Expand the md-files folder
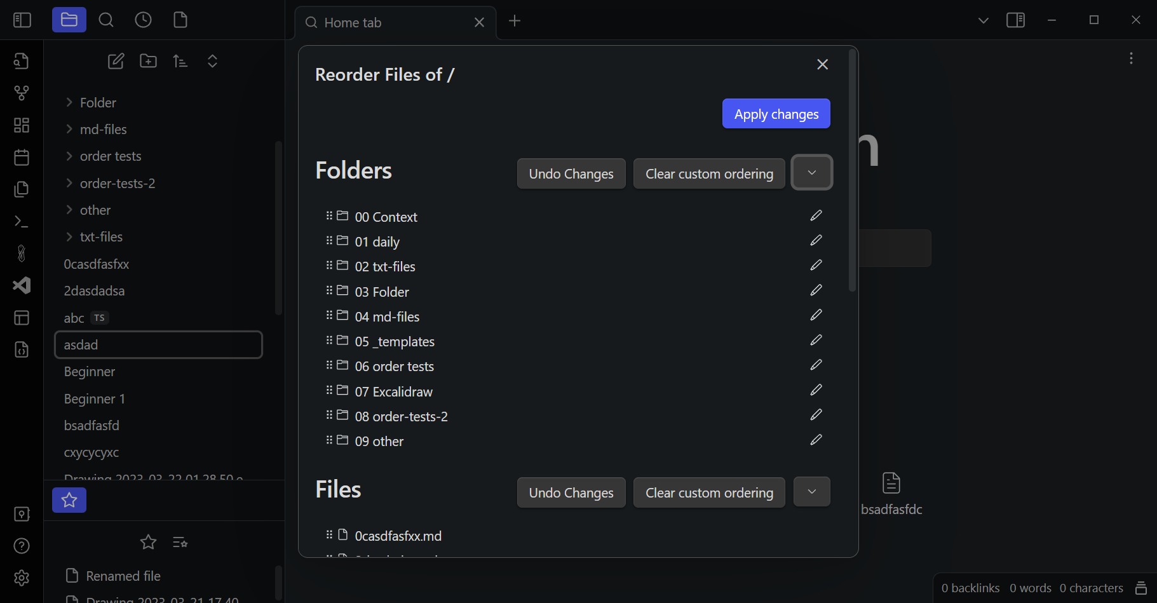This screenshot has width=1157, height=603. point(69,130)
